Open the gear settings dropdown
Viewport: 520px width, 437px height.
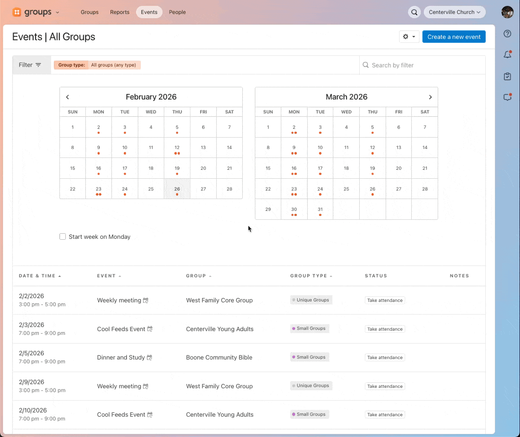point(409,37)
